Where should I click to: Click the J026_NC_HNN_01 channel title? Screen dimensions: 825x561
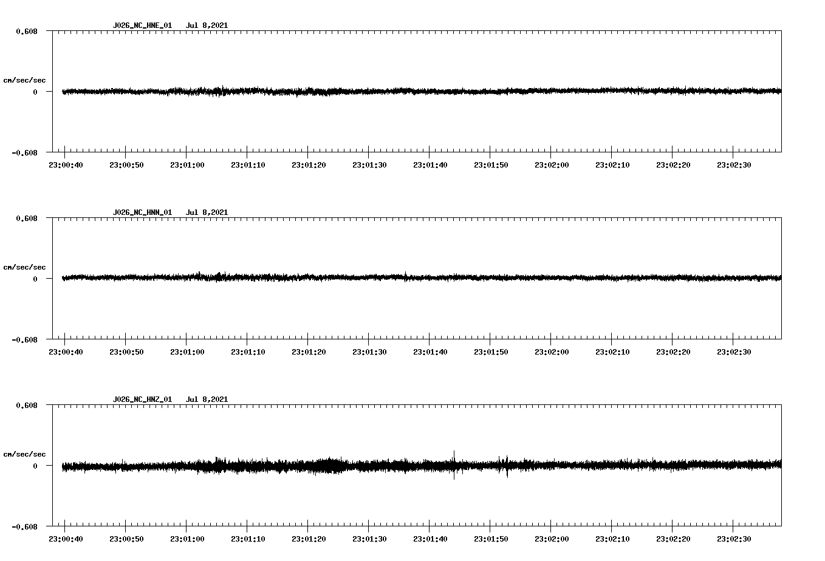(x=142, y=212)
